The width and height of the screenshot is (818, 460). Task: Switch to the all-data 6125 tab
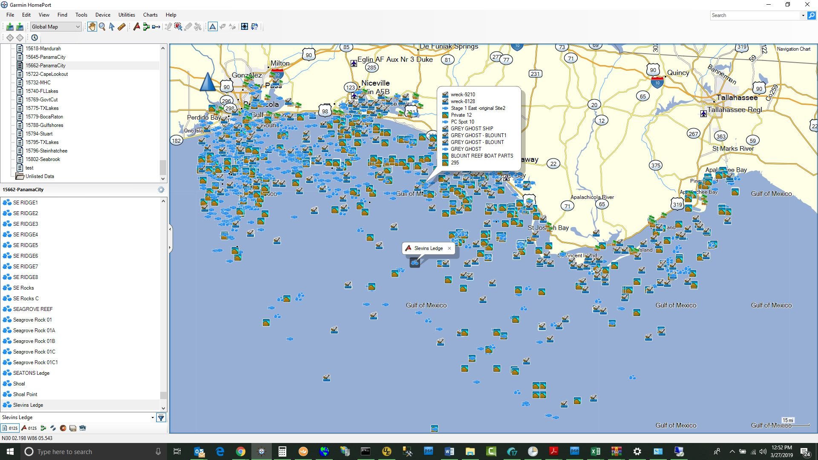pos(10,428)
